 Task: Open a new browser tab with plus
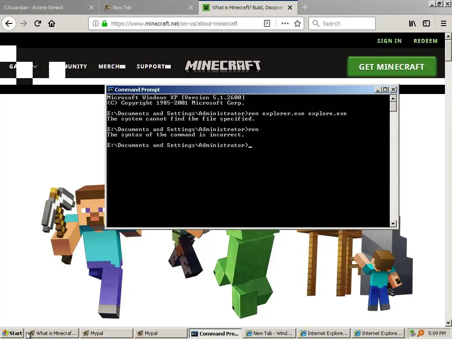305,7
